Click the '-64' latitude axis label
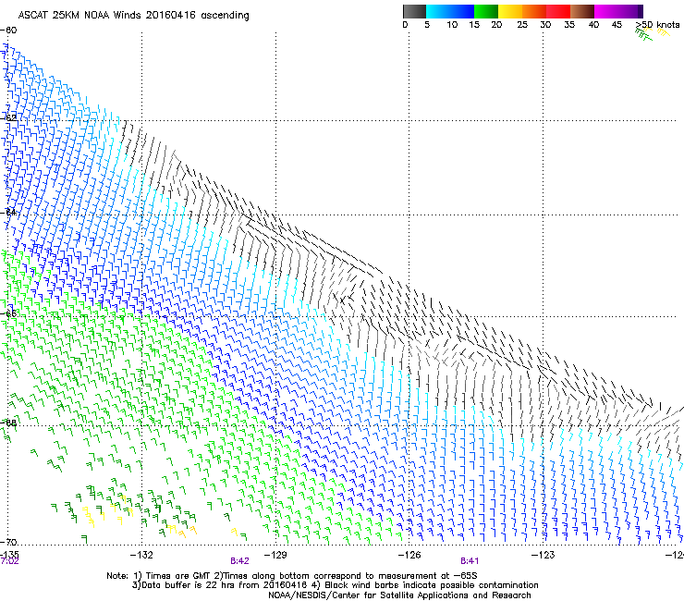Image resolution: width=684 pixels, height=601 pixels. point(8,213)
